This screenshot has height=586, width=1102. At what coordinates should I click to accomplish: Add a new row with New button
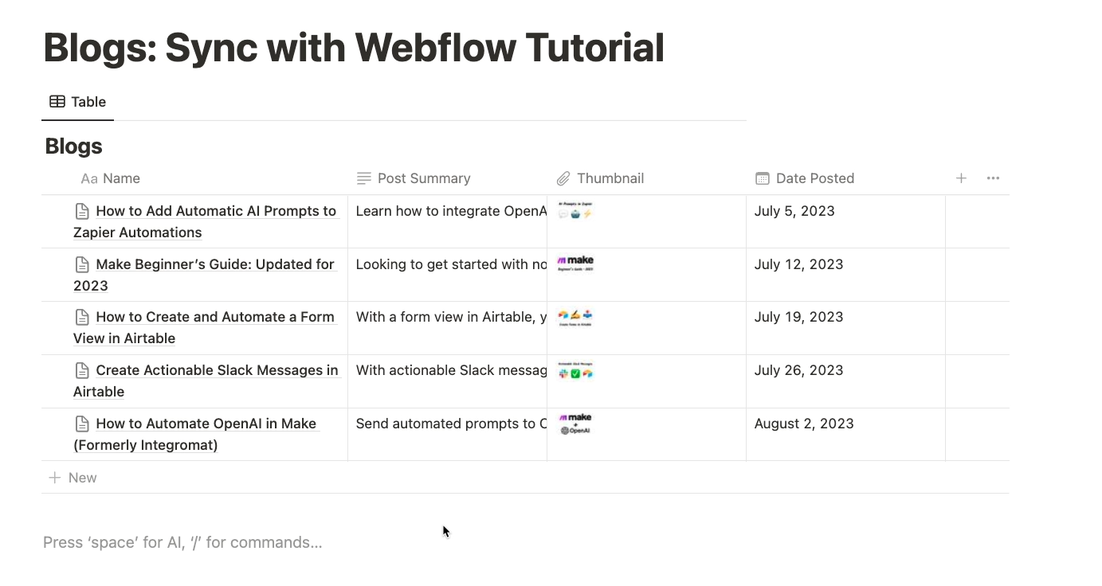(73, 478)
